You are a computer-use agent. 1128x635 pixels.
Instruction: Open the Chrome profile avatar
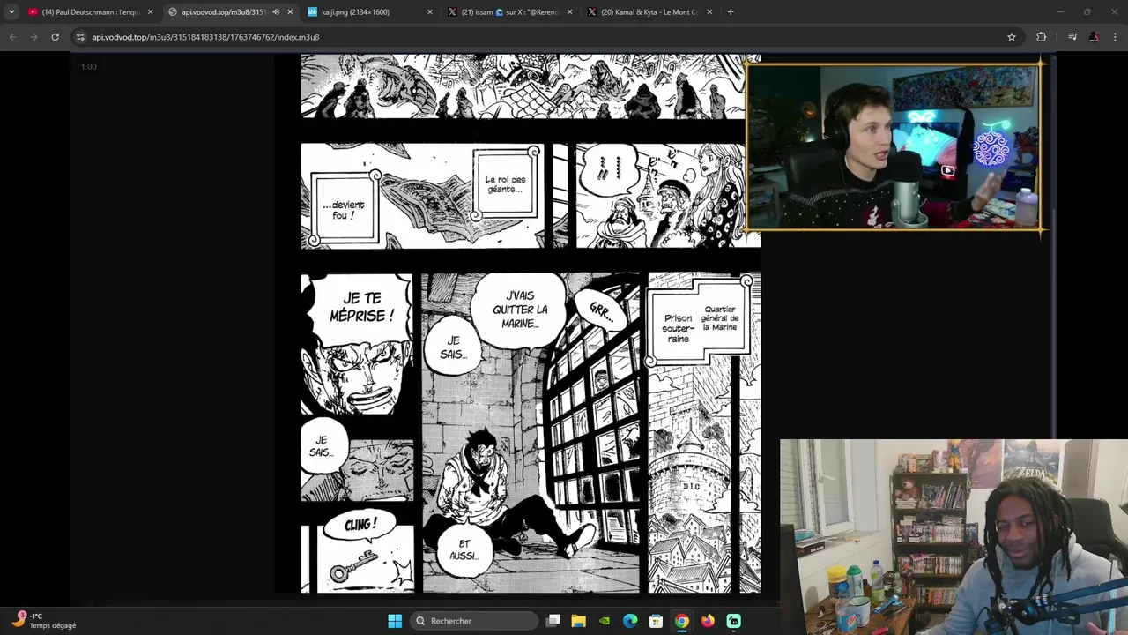(x=1094, y=37)
